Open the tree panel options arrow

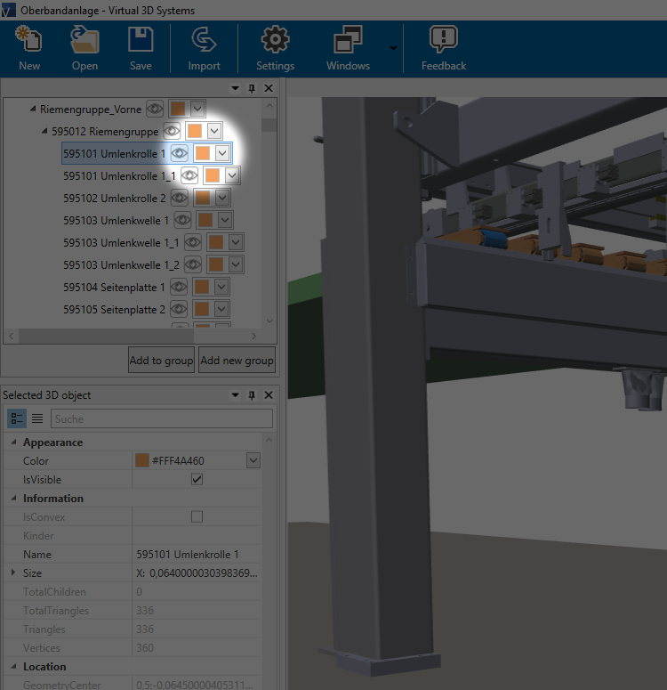click(x=236, y=88)
